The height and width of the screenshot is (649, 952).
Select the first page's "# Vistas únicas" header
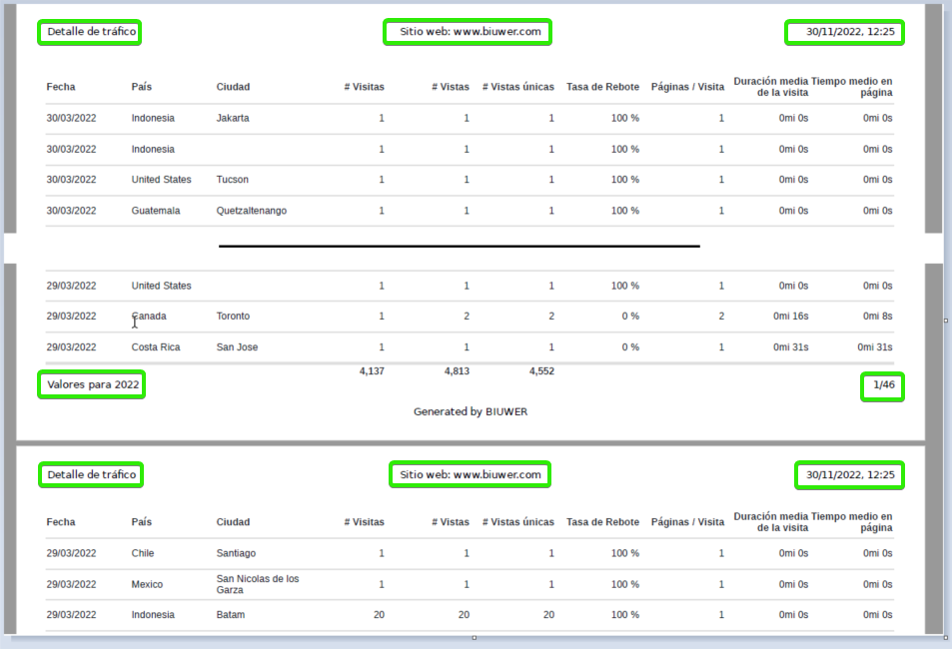pyautogui.click(x=518, y=87)
